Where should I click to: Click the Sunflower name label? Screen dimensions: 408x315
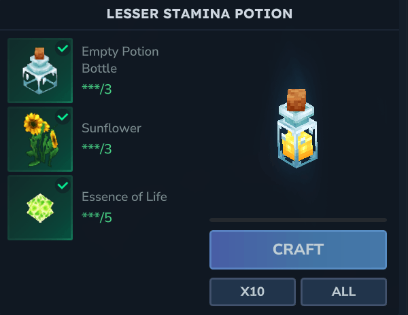click(x=112, y=128)
